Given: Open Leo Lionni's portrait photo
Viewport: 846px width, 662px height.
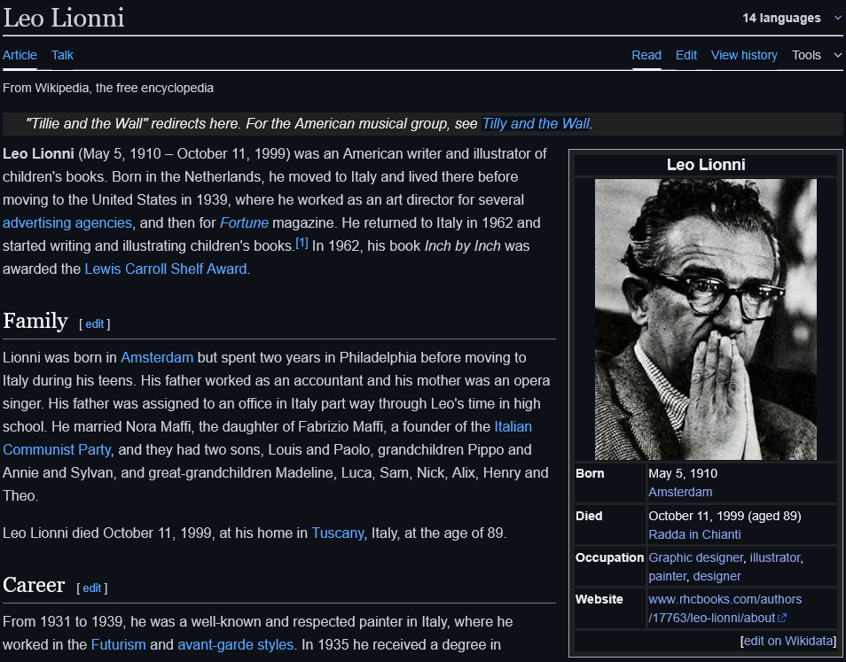Looking at the screenshot, I should 705,319.
